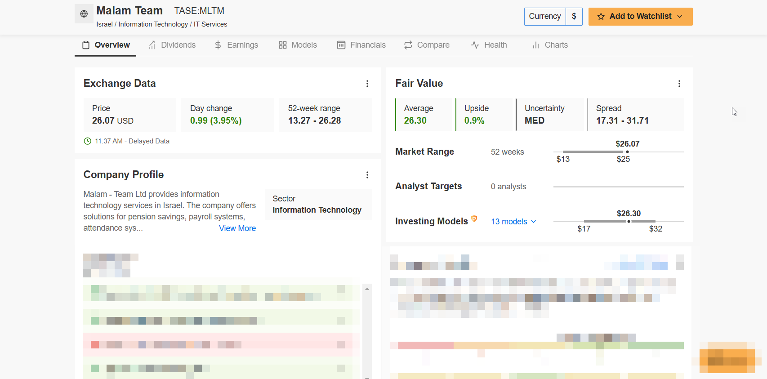Click the star icon on Add to Watchlist
This screenshot has width=767, height=379.
point(601,17)
